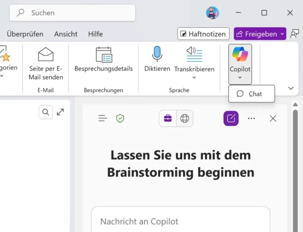Expand the ribbon options chevron
This screenshot has width=303, height=232.
point(291,89)
